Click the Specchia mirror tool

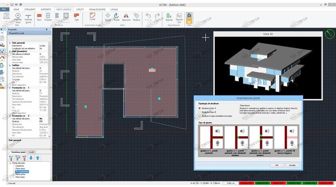(126, 17)
